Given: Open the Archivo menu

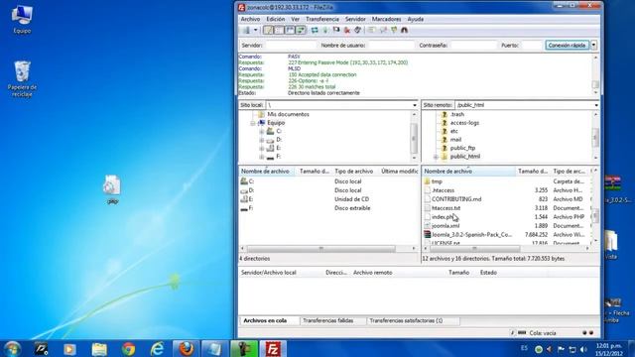Looking at the screenshot, I should pyautogui.click(x=250, y=19).
